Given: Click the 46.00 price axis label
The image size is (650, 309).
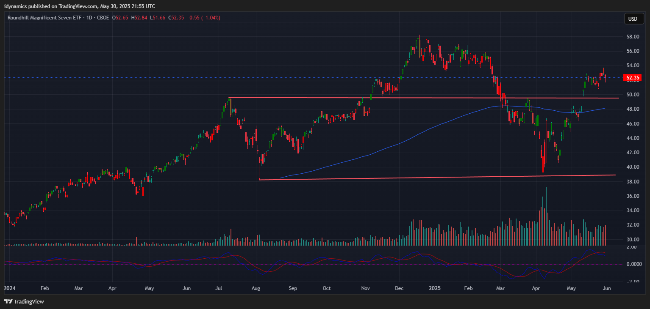Looking at the screenshot, I should pos(633,124).
